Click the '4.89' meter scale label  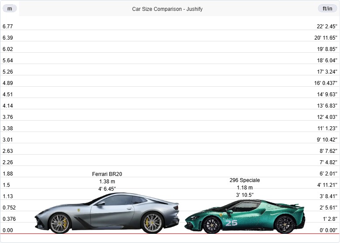(x=8, y=83)
